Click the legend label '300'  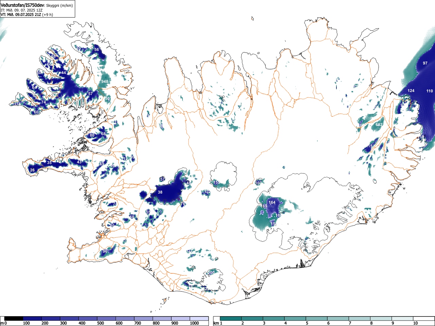pos(63,323)
